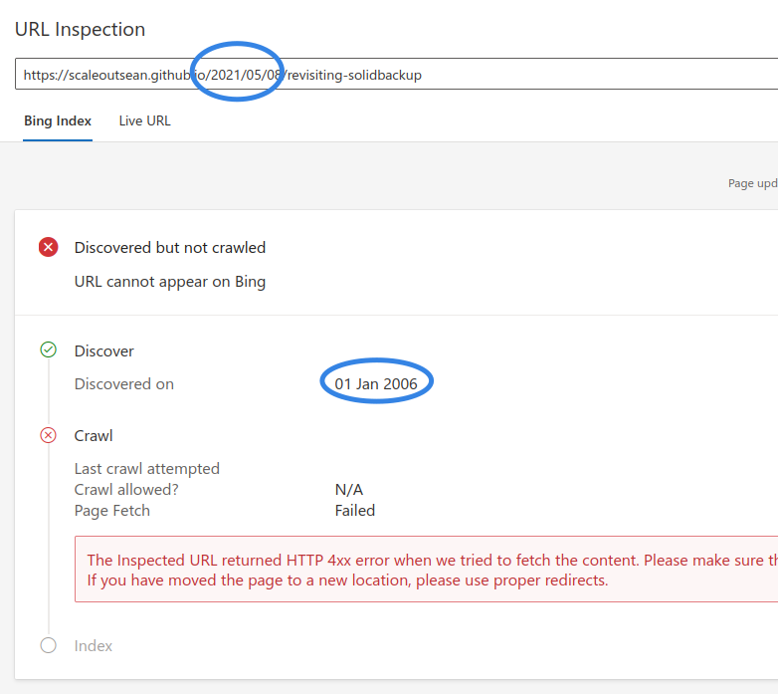Switch to the Live URL tab

tap(145, 121)
